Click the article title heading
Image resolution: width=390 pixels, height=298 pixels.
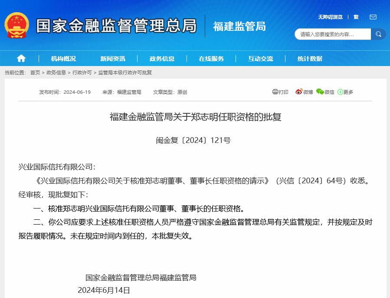(196, 117)
